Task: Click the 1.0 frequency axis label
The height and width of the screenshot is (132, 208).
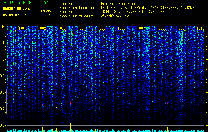Action: tap(3, 59)
